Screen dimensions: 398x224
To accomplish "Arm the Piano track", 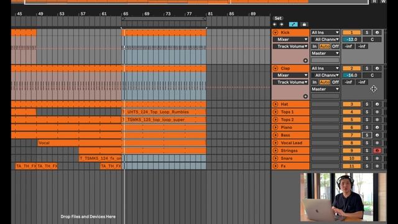I will click(377, 127).
